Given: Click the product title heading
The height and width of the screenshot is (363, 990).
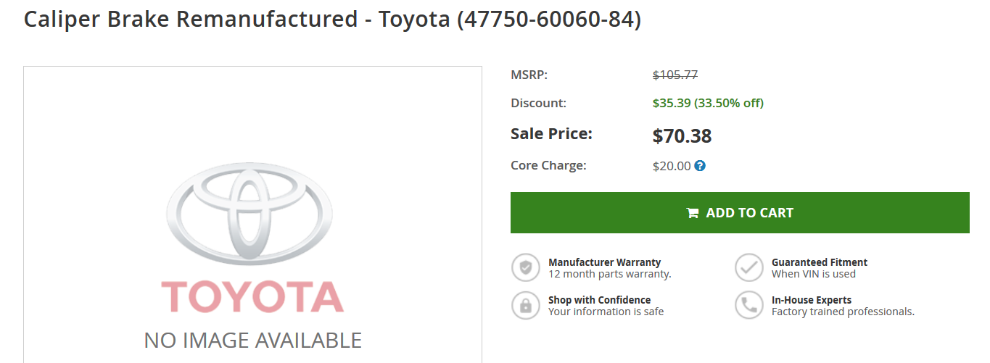Looking at the screenshot, I should pyautogui.click(x=333, y=19).
